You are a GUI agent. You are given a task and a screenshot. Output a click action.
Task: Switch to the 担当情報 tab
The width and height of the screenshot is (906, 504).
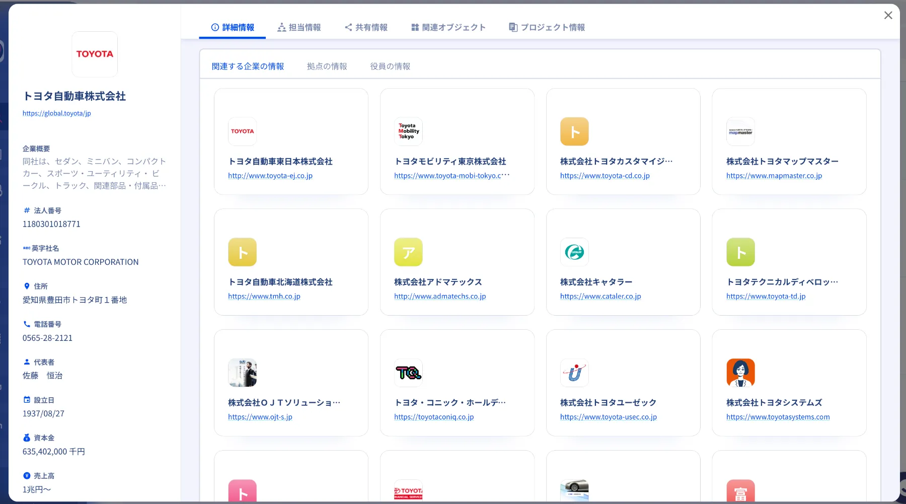[299, 27]
